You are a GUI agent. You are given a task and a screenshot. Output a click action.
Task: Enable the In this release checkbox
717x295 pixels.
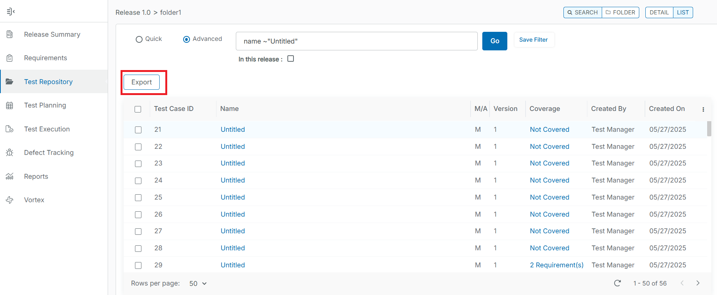(x=291, y=59)
